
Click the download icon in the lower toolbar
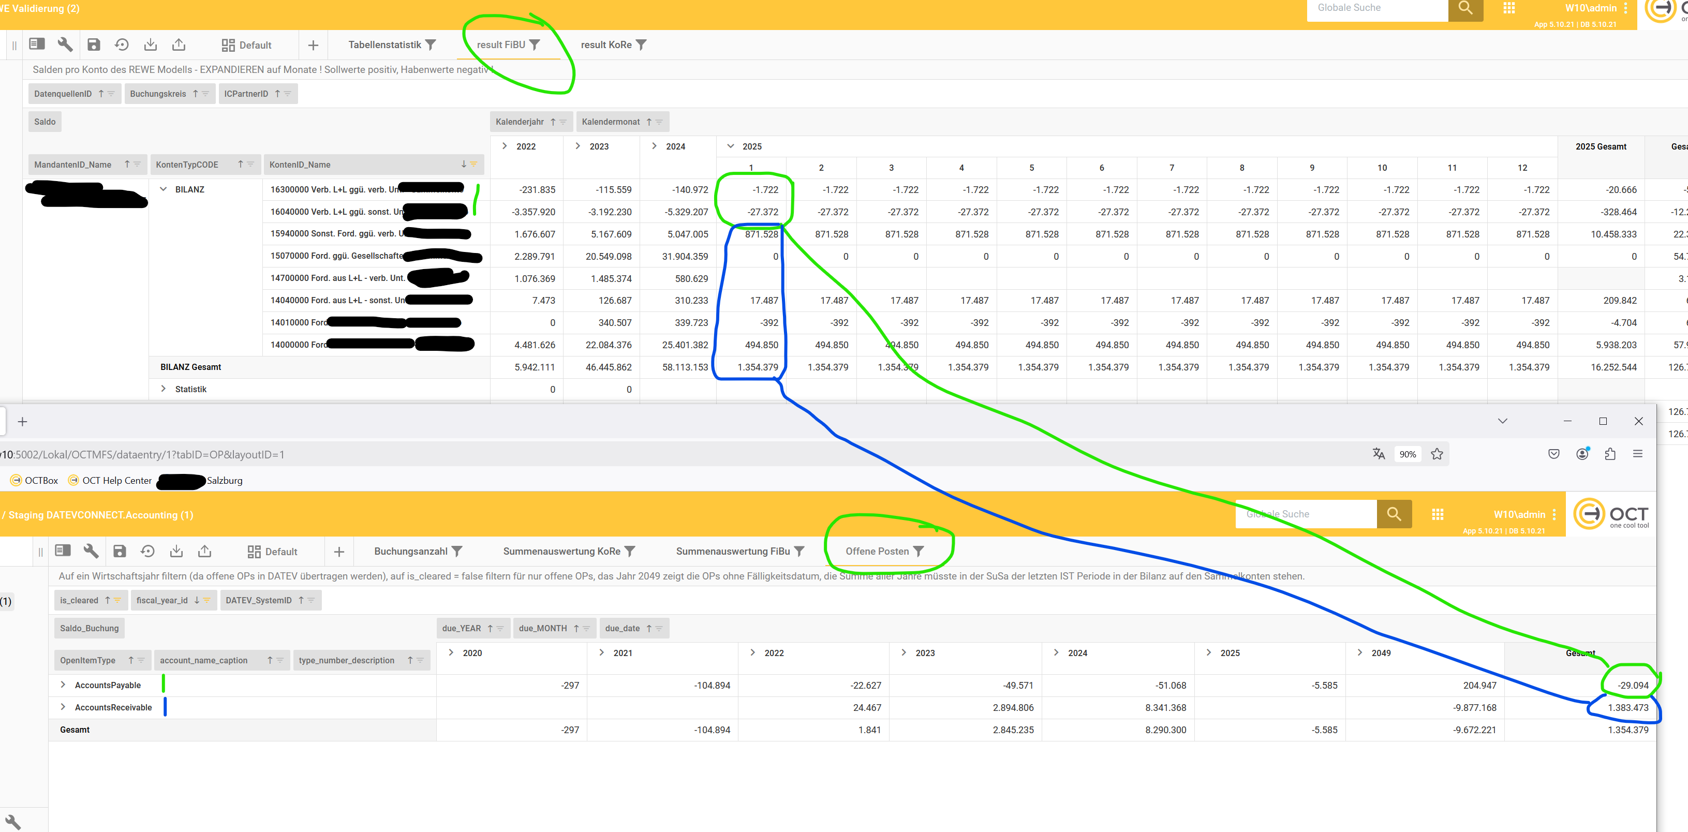(x=176, y=551)
